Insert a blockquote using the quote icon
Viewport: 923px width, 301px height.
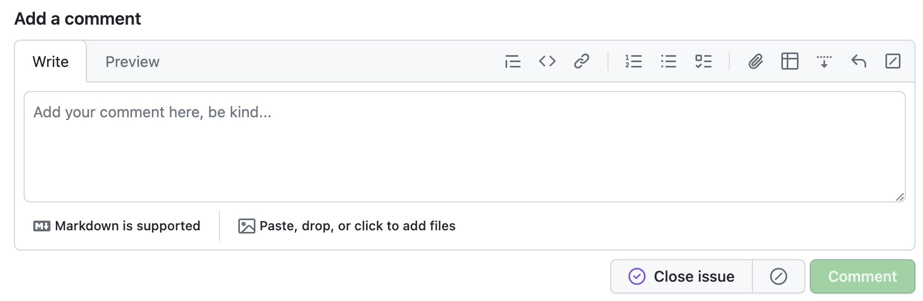512,62
